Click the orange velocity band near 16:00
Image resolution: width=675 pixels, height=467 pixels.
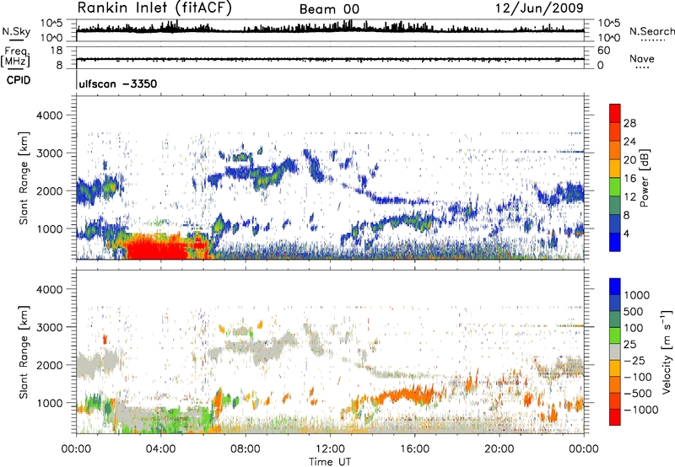[x=405, y=395]
